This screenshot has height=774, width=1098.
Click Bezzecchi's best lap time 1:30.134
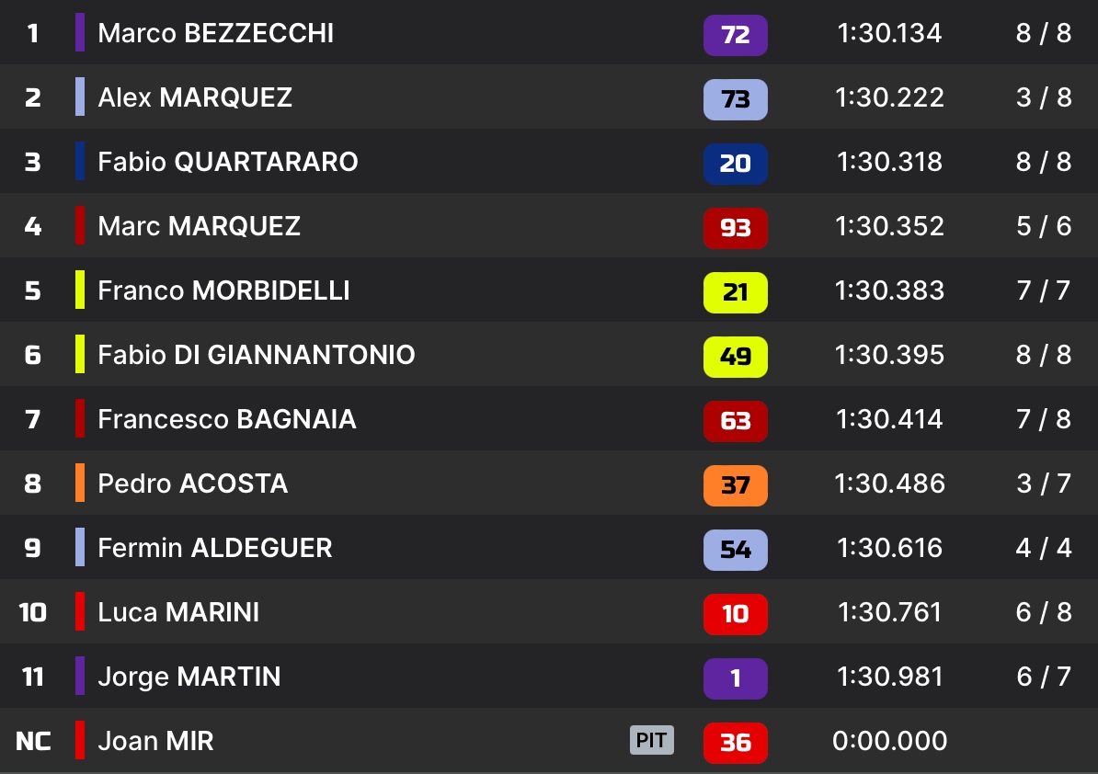[889, 34]
